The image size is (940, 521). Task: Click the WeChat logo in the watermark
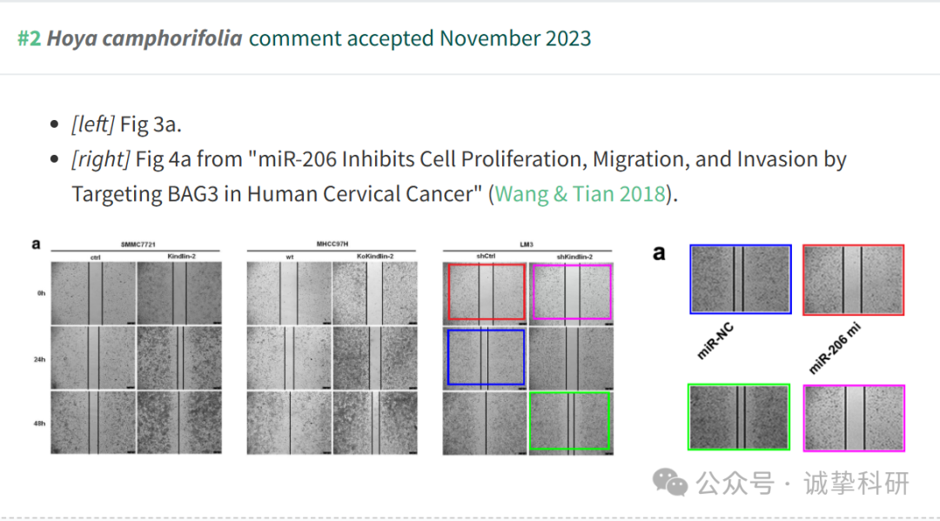coord(669,483)
